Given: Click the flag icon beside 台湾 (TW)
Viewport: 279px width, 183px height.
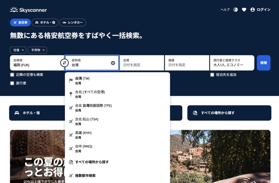Looking at the screenshot, I should coord(71,80).
